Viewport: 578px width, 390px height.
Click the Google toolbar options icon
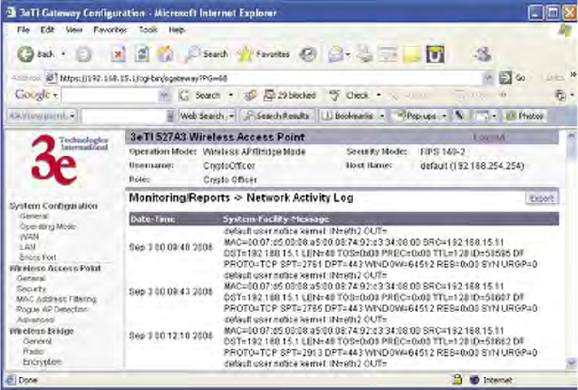point(560,96)
